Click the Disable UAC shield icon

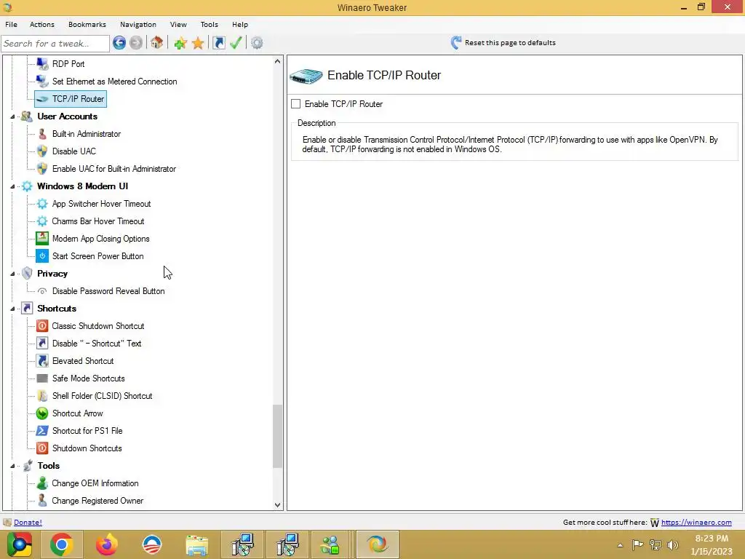tap(42, 151)
